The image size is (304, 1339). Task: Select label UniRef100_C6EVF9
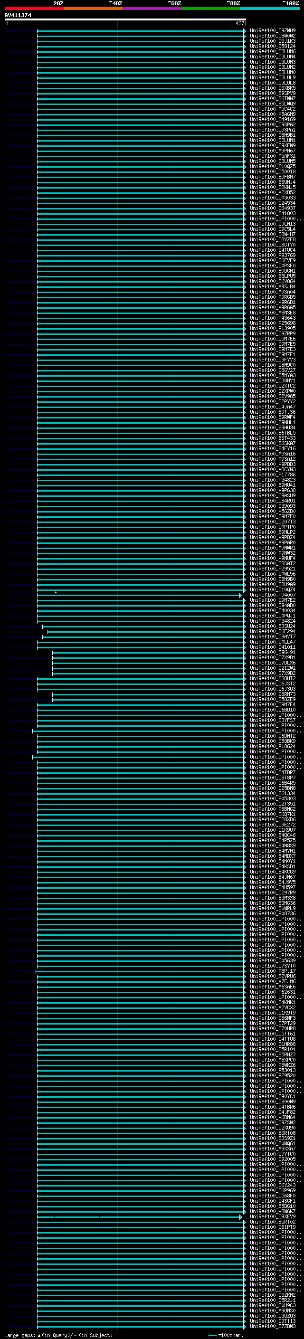273,261
